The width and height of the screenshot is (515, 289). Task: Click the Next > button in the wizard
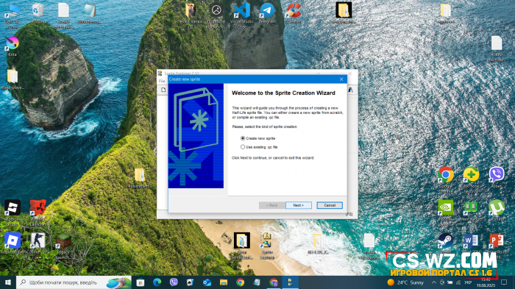[x=298, y=205]
